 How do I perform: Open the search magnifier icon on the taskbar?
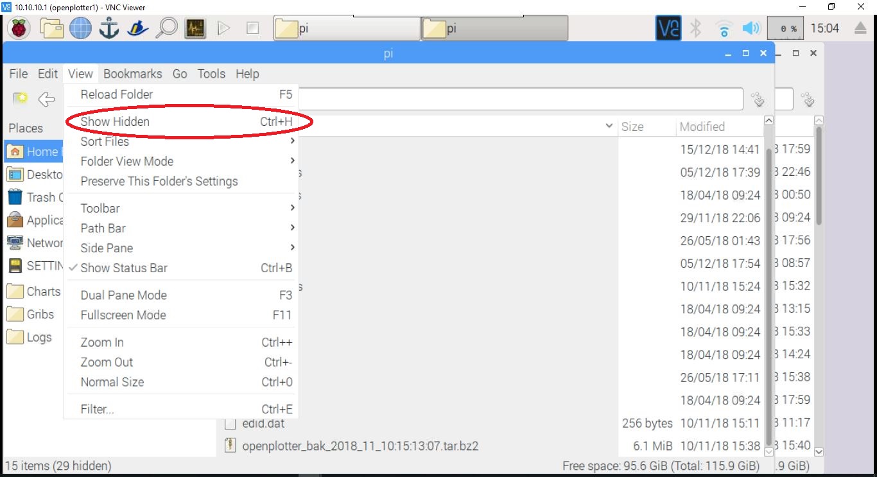pyautogui.click(x=166, y=28)
